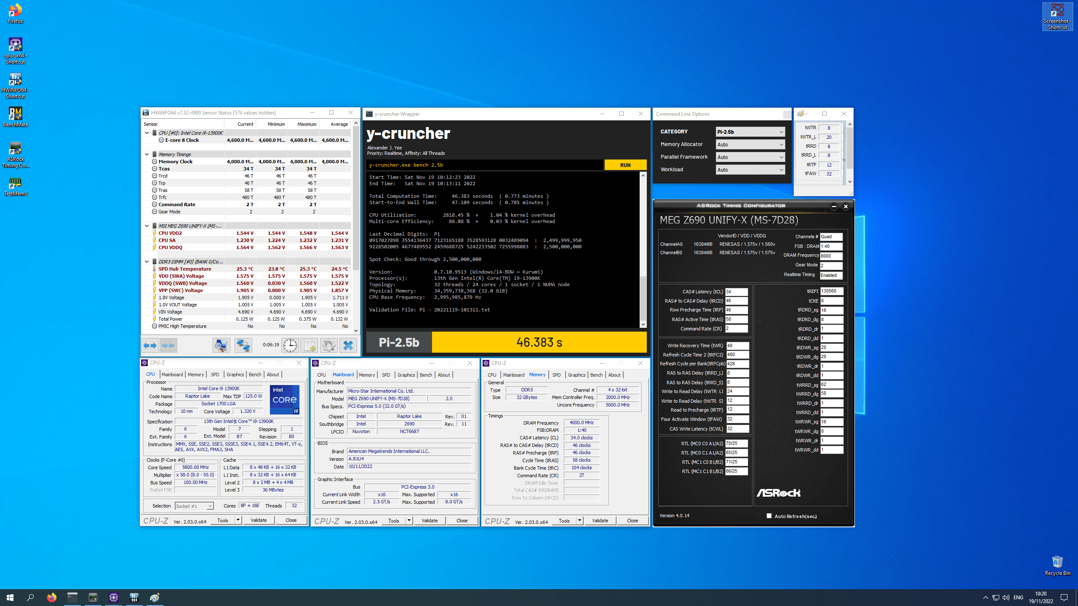Click y-cruncher command line input field
Viewport: 1078px width, 606px height.
[x=485, y=165]
